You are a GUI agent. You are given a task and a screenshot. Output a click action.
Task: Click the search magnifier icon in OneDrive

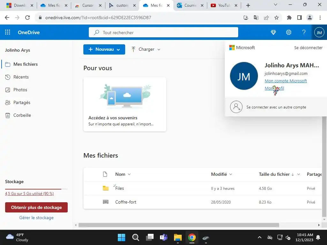point(96,33)
